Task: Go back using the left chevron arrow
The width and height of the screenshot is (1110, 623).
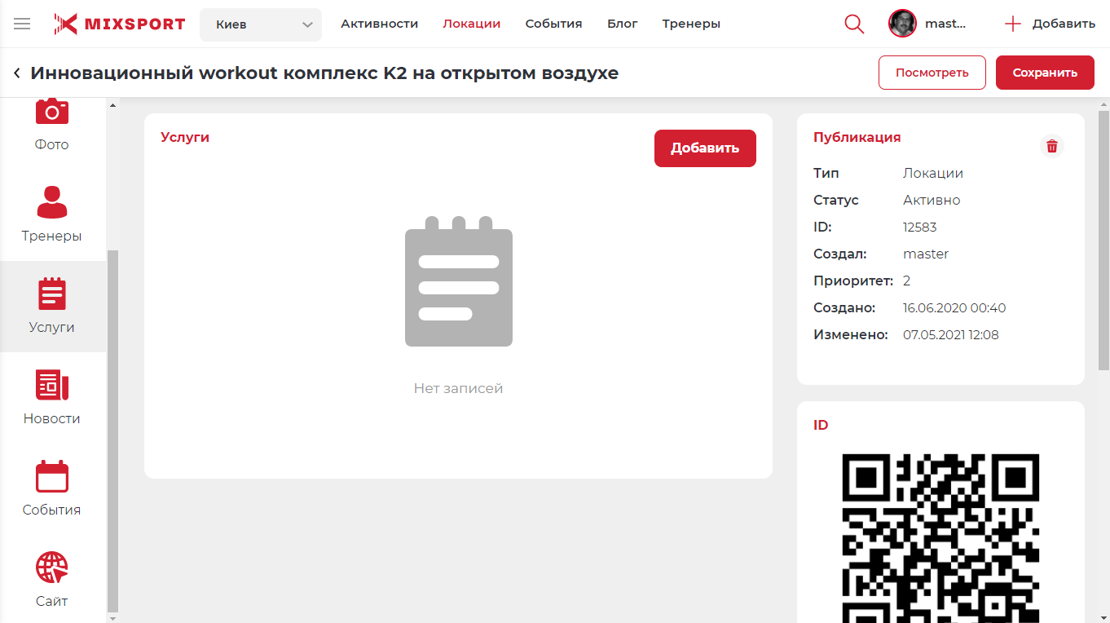Action: click(17, 73)
